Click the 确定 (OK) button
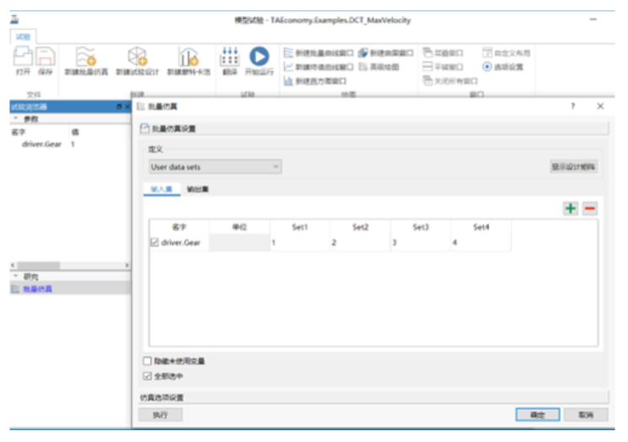The image size is (628, 442). point(538,415)
